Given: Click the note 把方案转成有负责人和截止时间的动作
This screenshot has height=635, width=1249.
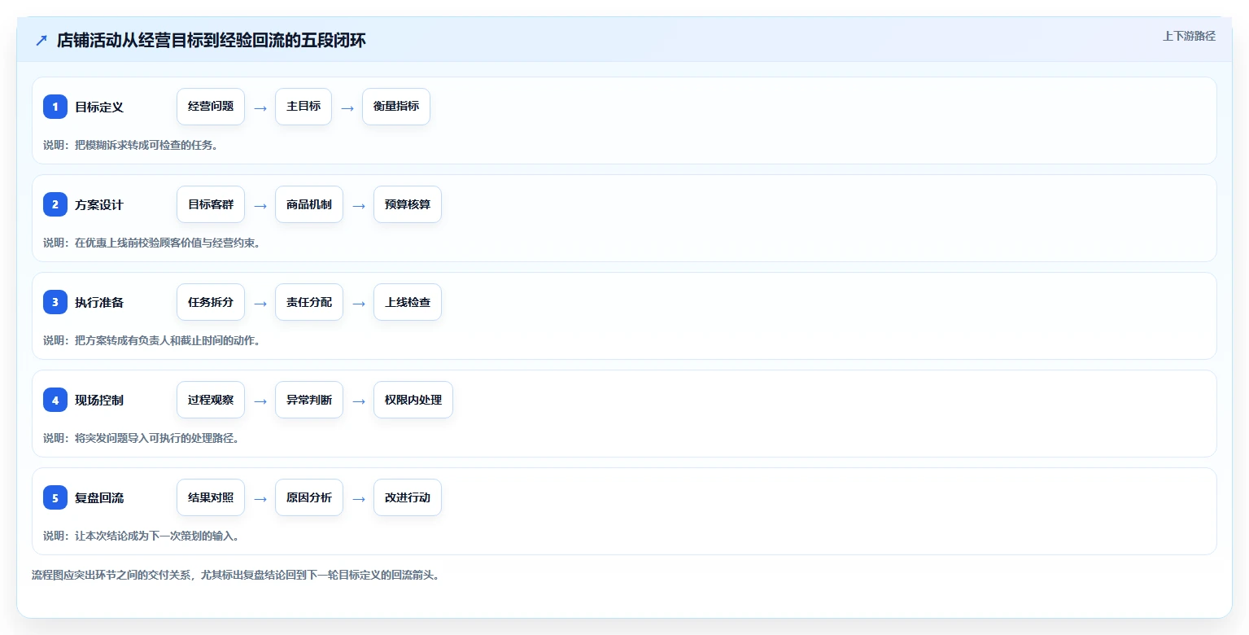Looking at the screenshot, I should (168, 340).
